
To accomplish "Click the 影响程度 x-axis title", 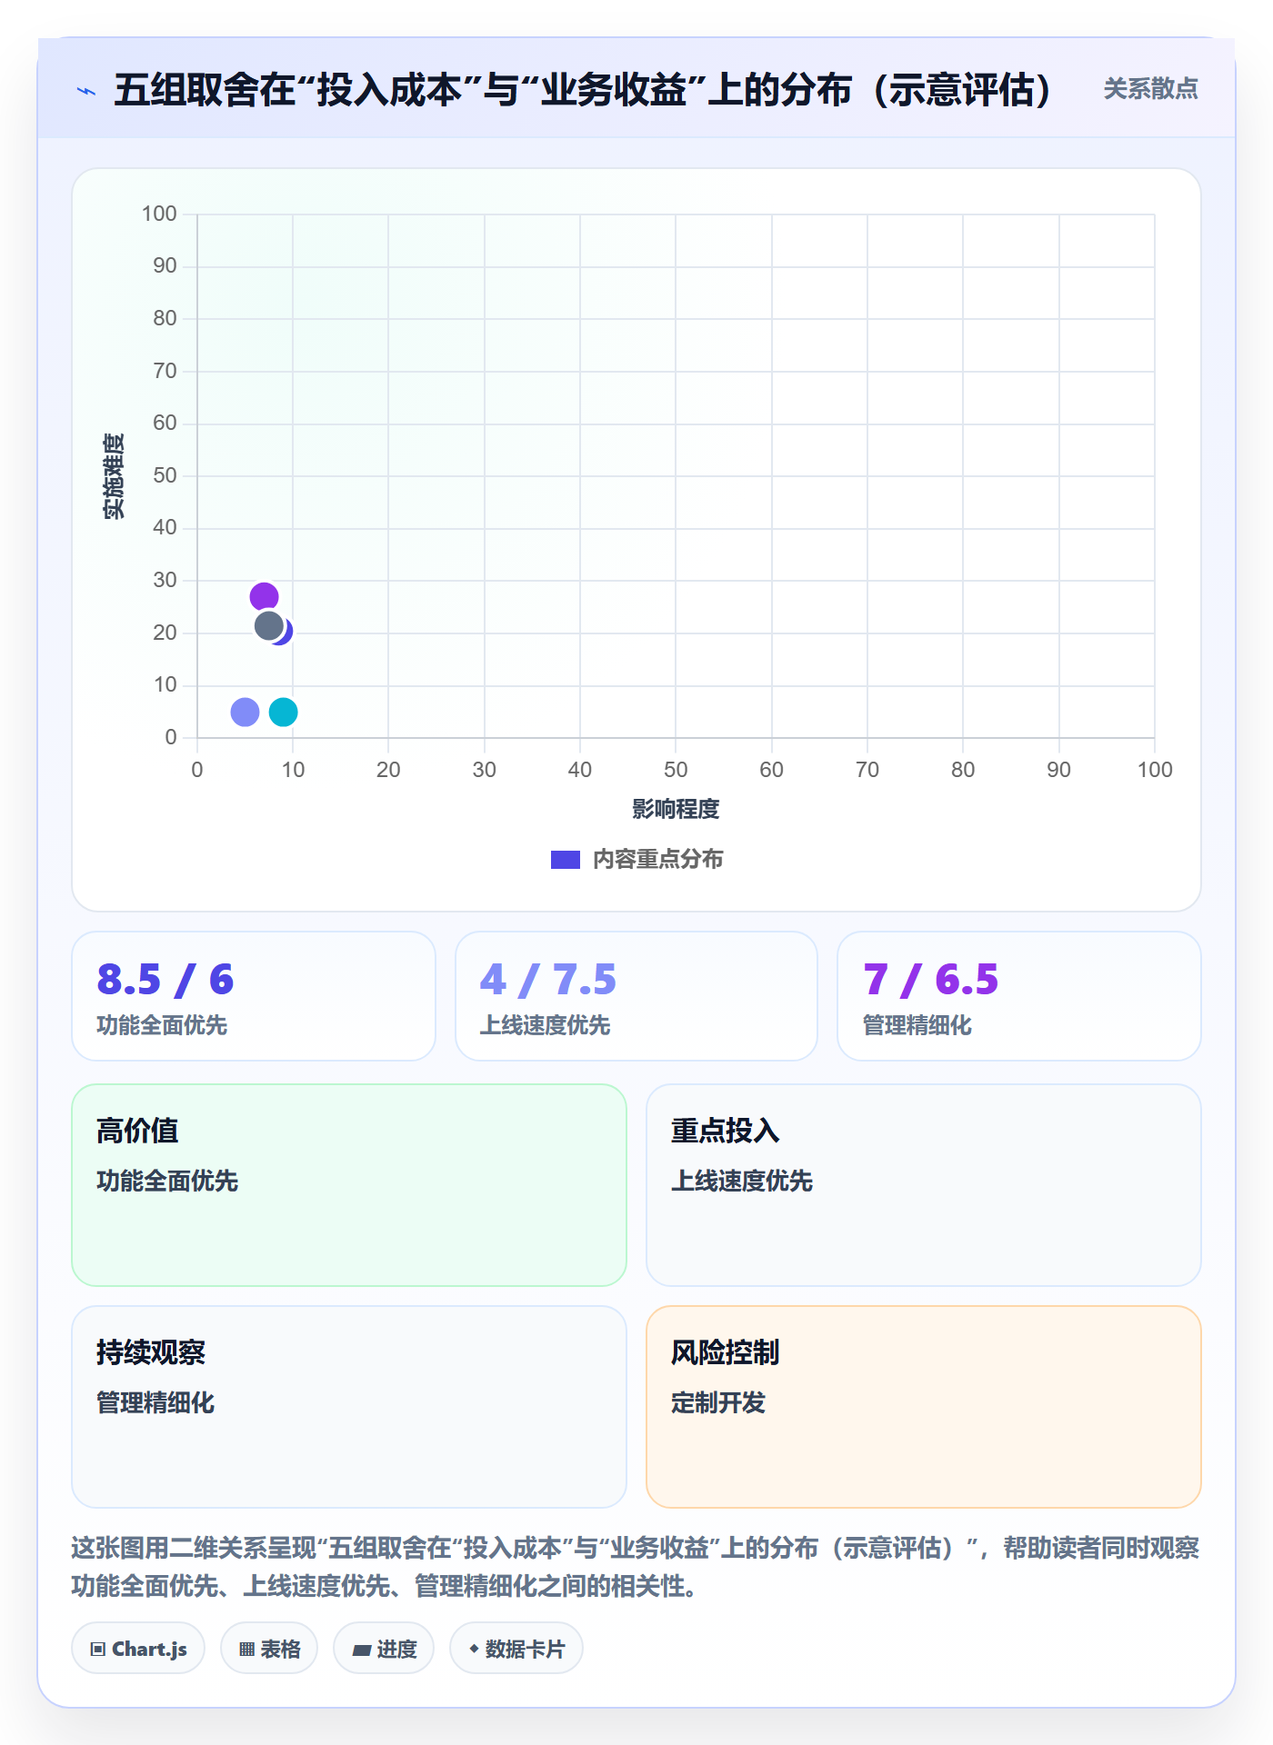I will 676,810.
